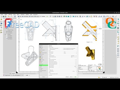This screenshot has width=120, height=90.
Task: Open the Police des étiquettes font dropdown
Action: (x=70, y=52)
